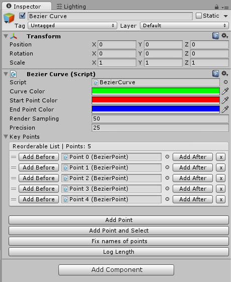
Task: Open the GameObject cube icon selector
Action: (x=9, y=18)
